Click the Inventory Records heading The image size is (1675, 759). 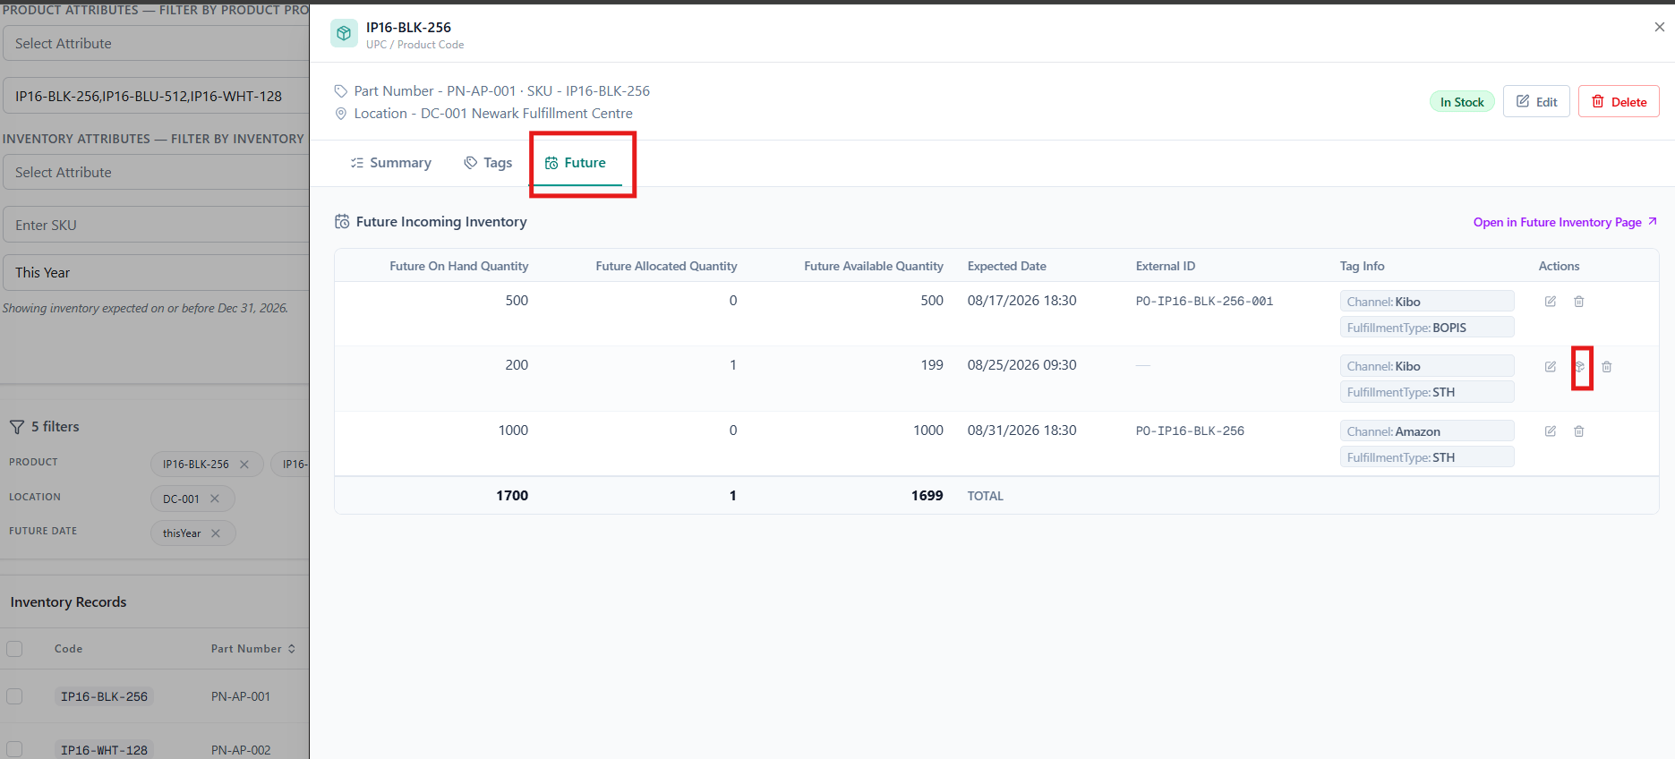click(x=68, y=602)
